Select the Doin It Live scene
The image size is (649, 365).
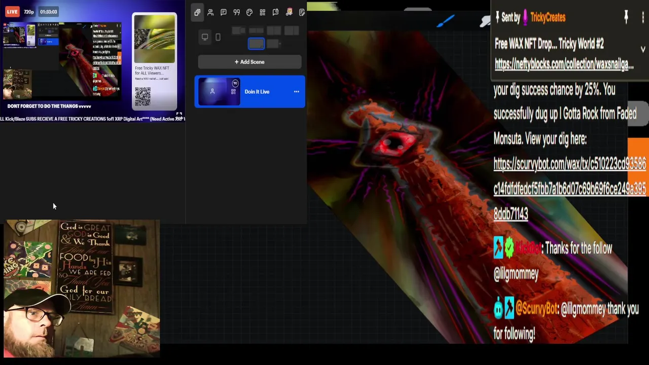point(249,92)
